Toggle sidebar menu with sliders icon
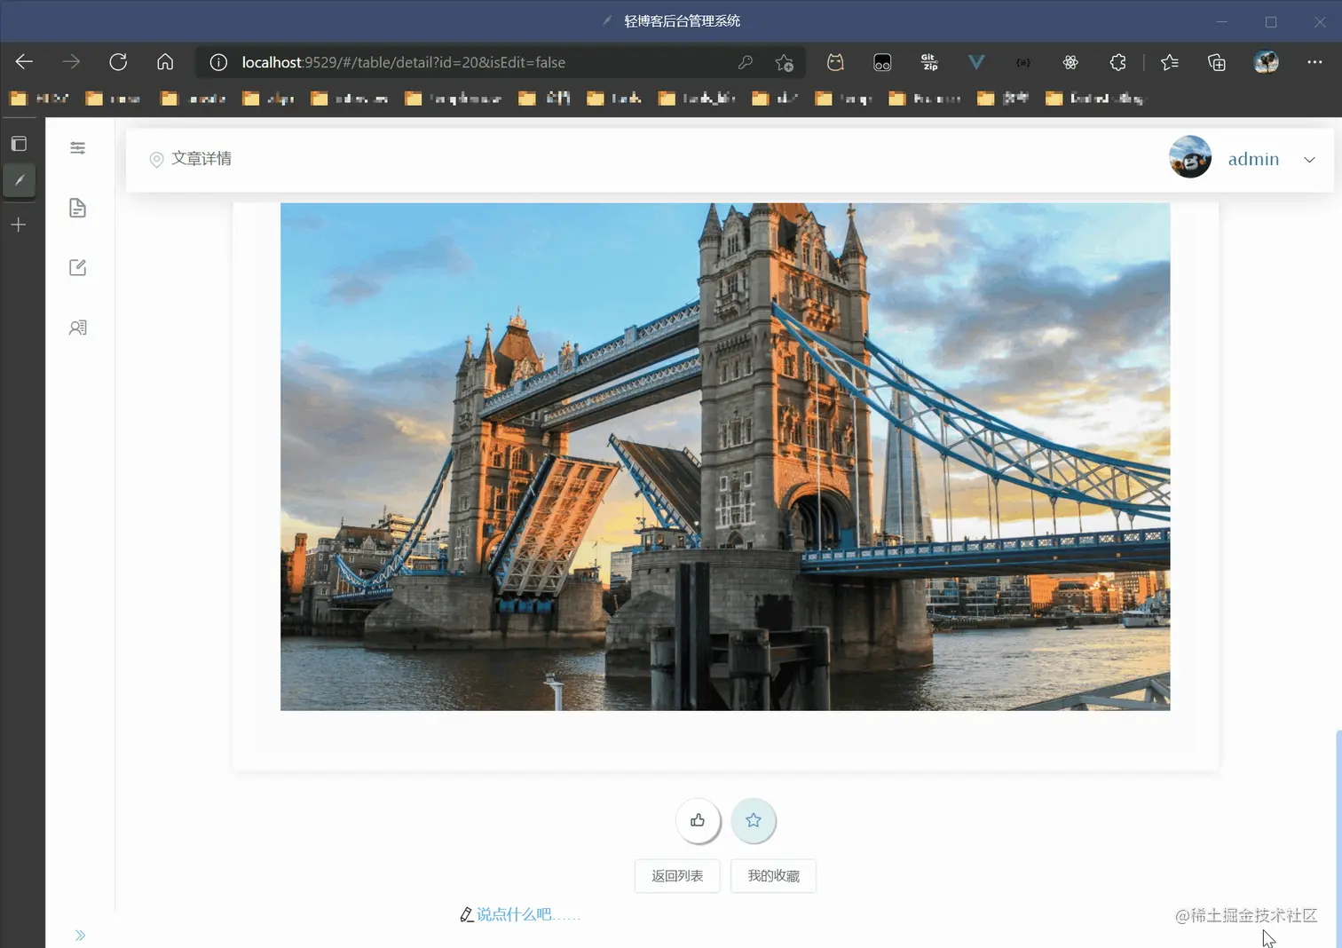Screen dimensions: 1342x948 click(x=78, y=148)
